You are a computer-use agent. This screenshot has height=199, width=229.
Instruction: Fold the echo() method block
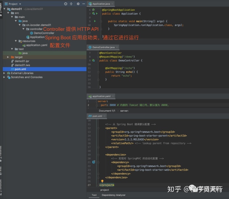[x=98, y=72]
